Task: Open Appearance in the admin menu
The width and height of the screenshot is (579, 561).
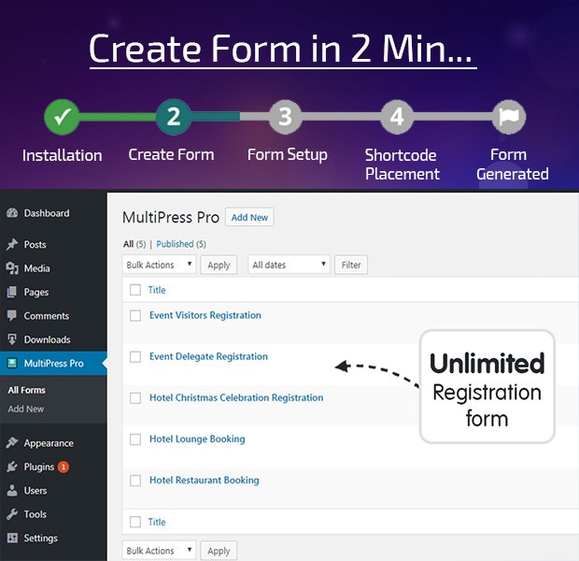Action: (x=49, y=443)
